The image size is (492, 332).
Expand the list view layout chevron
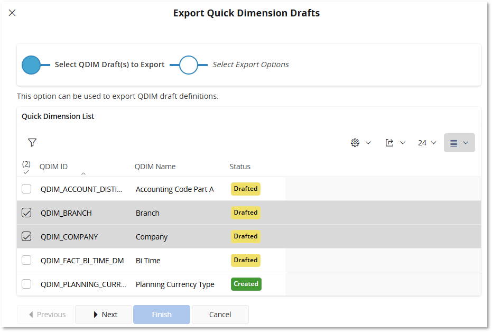[x=466, y=143]
